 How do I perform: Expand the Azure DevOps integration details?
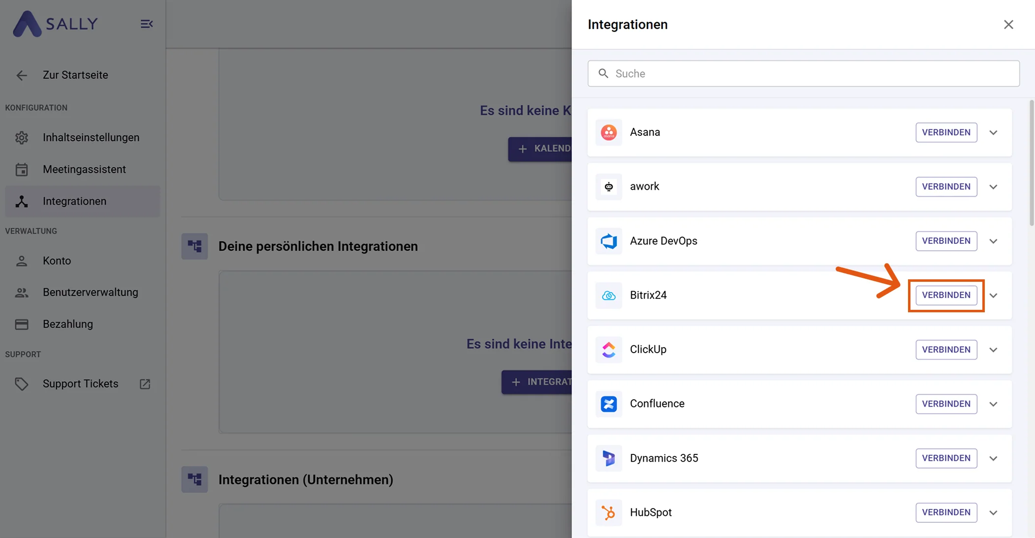tap(993, 241)
